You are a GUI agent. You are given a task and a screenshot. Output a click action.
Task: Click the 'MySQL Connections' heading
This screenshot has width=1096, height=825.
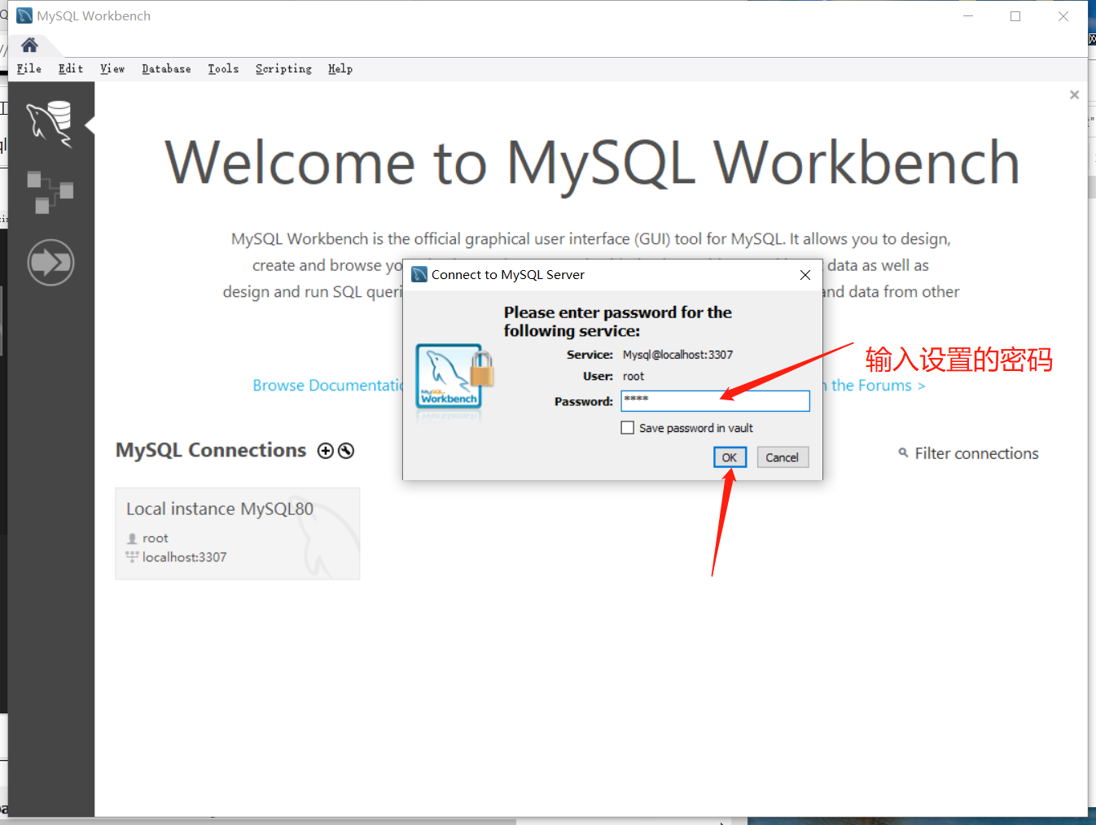pos(211,451)
